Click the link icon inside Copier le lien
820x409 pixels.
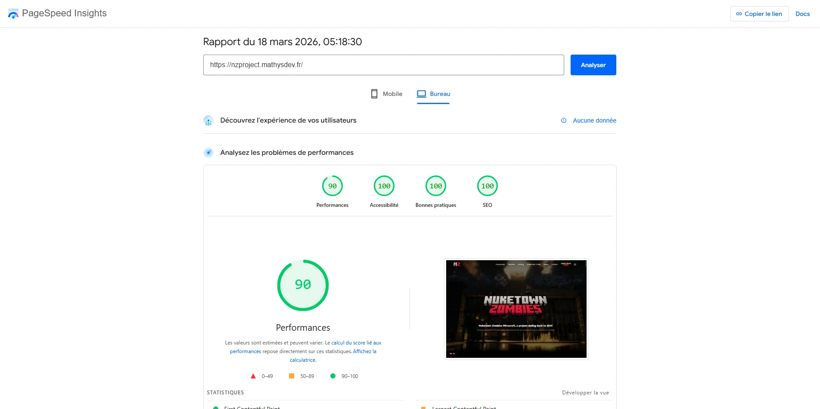[738, 14]
